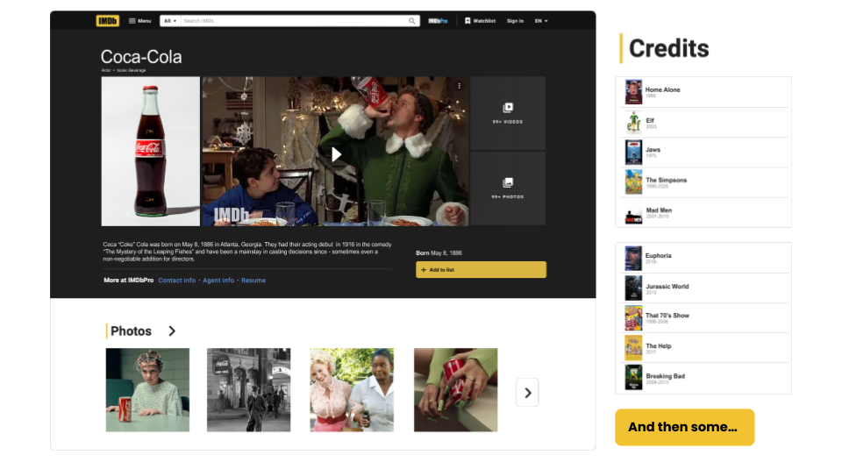Click the Breaking Bad poster icon
The height and width of the screenshot is (462, 842).
(633, 378)
